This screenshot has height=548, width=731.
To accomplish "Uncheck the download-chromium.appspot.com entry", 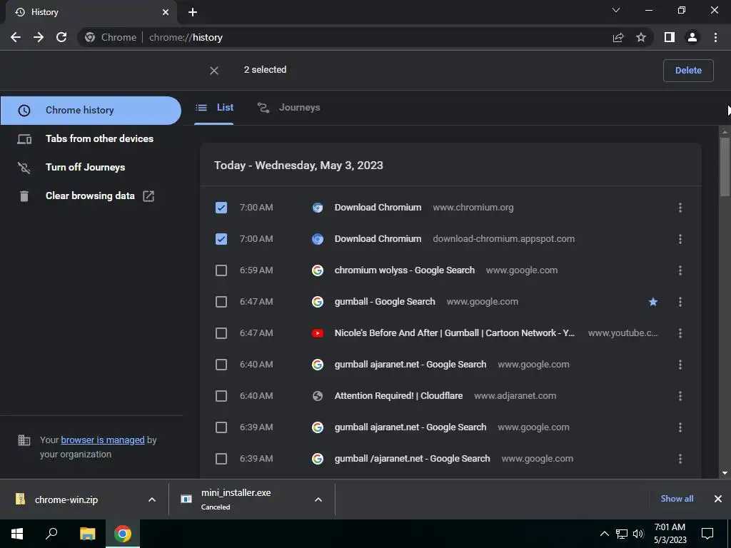I will coord(221,239).
